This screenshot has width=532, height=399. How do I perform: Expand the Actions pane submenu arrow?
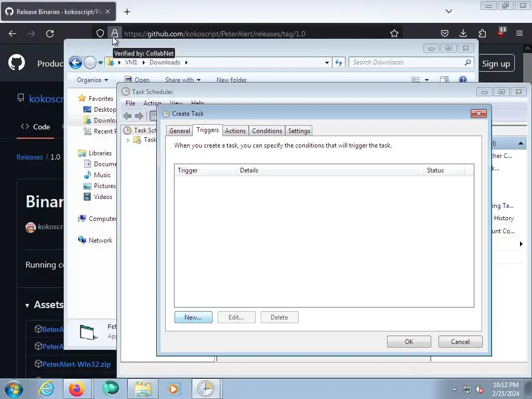click(x=521, y=244)
